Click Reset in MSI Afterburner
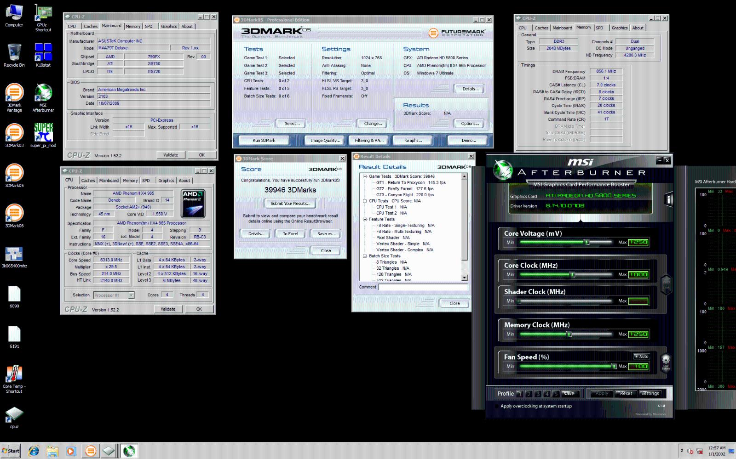 click(x=626, y=393)
